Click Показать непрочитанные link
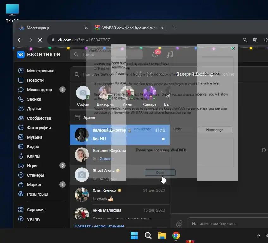Viewport: 268px width, 243px height. tap(99, 226)
